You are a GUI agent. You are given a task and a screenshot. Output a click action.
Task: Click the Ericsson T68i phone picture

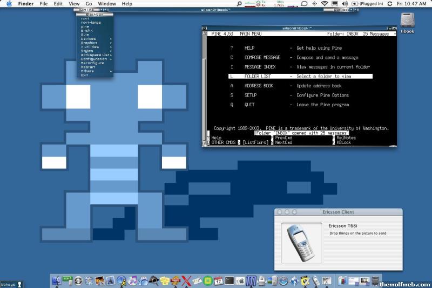(x=300, y=243)
